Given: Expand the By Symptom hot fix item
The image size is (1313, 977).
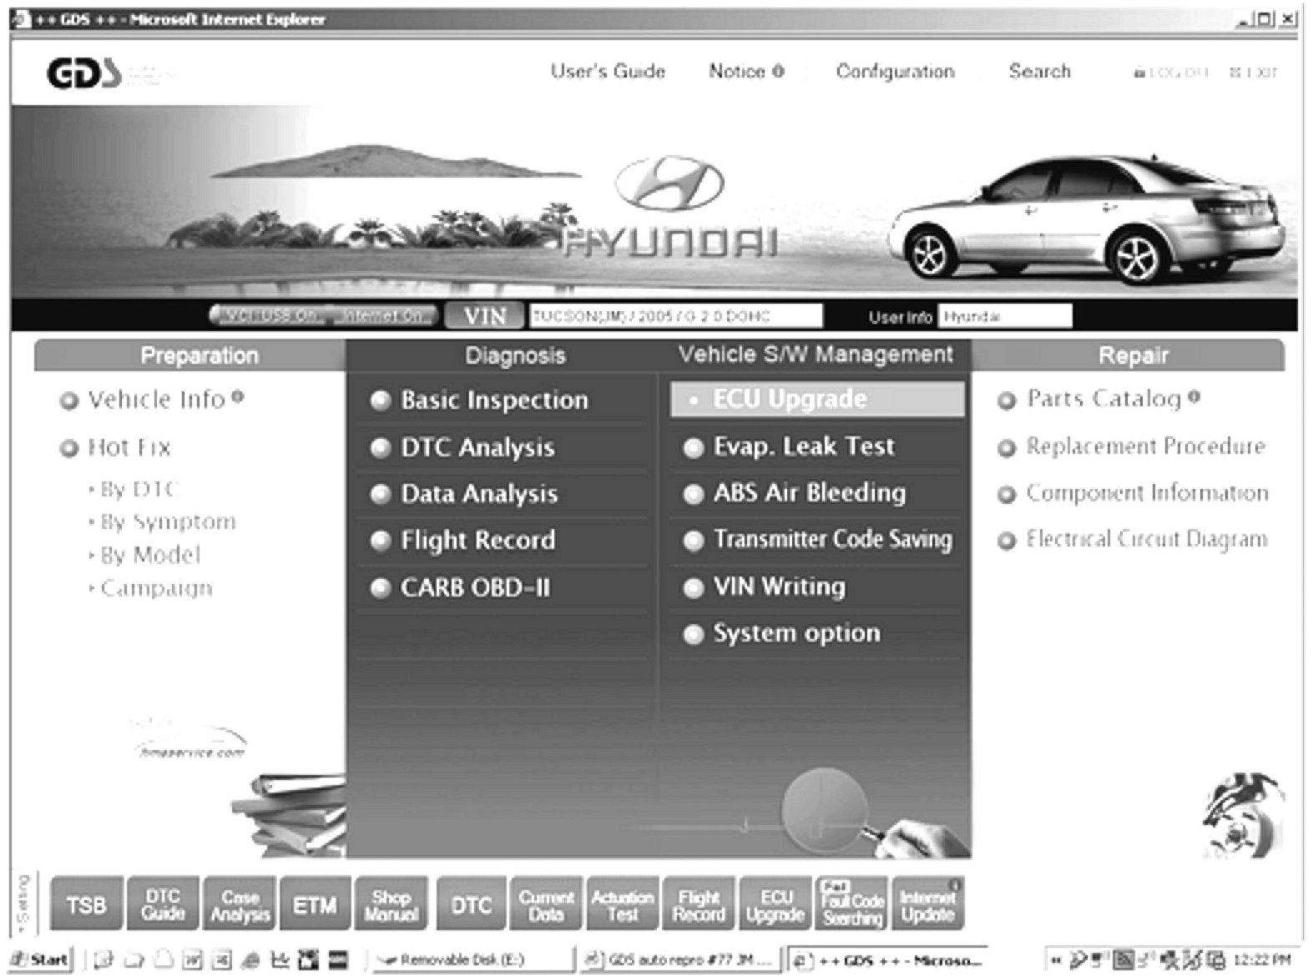Looking at the screenshot, I should [x=162, y=522].
